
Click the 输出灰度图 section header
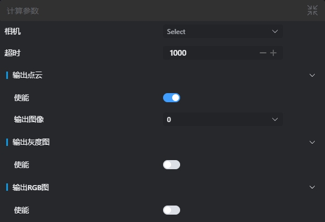tap(31, 143)
